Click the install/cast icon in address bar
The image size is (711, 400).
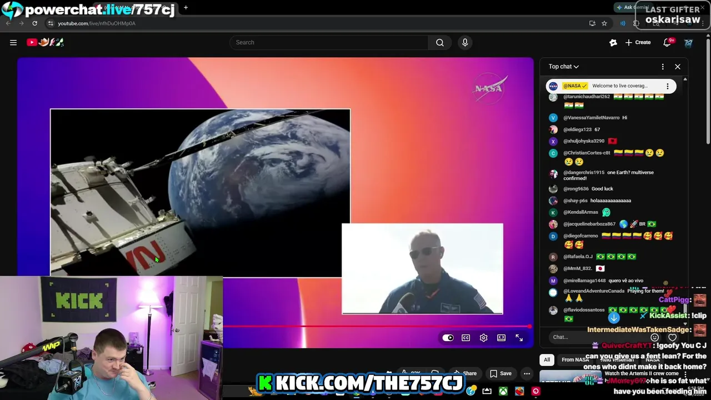592,23
